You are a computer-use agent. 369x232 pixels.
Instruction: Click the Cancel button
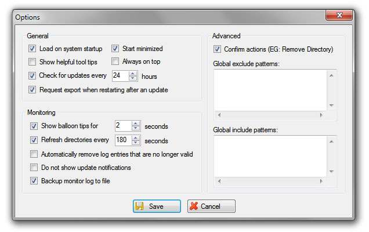pos(211,206)
